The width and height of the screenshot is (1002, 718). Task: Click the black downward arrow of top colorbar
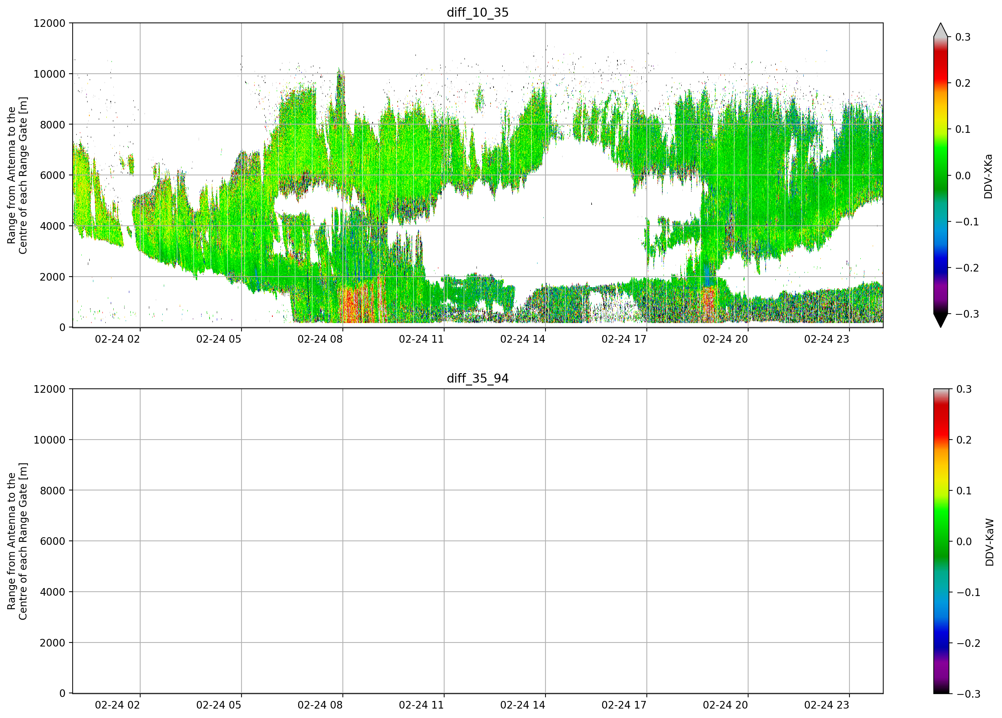tap(941, 320)
